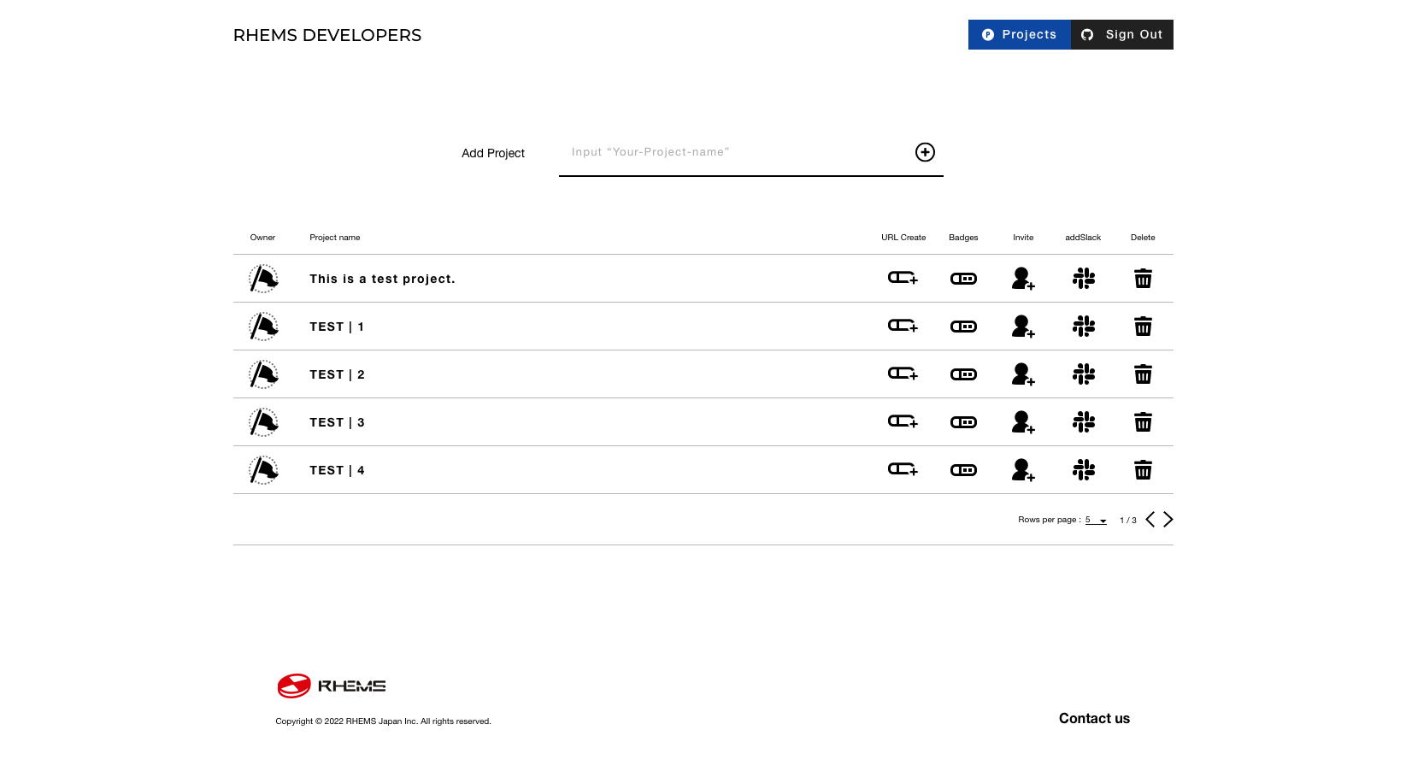Go to next page of projects

coord(1168,520)
